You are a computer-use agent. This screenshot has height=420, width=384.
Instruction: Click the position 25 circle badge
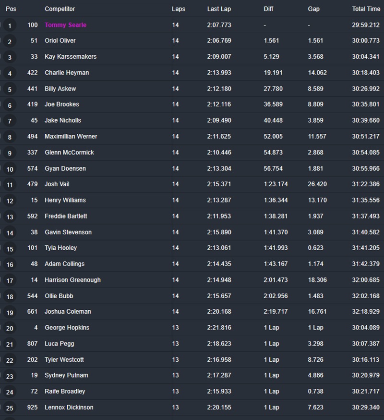click(x=10, y=408)
